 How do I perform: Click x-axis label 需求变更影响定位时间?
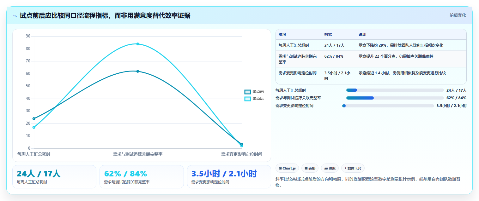pyautogui.click(x=241, y=154)
